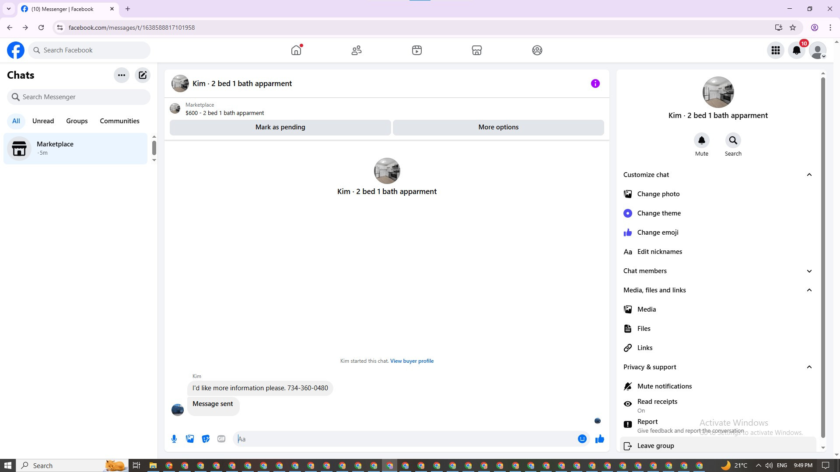
Task: Open the Facebook Marketplace navigation icon
Action: pos(477,50)
